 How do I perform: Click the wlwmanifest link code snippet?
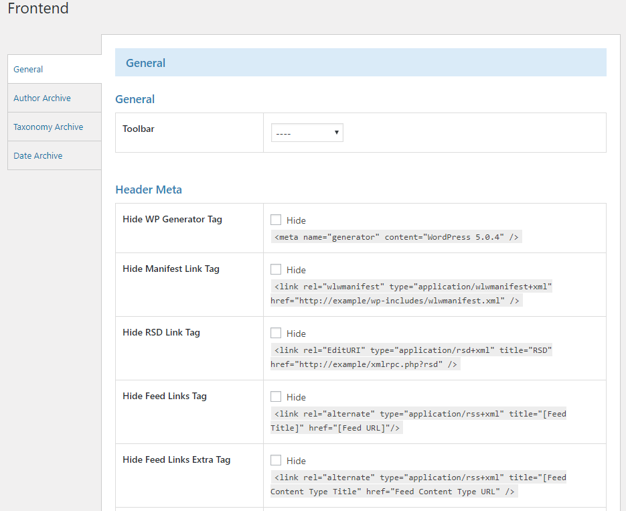coord(411,293)
